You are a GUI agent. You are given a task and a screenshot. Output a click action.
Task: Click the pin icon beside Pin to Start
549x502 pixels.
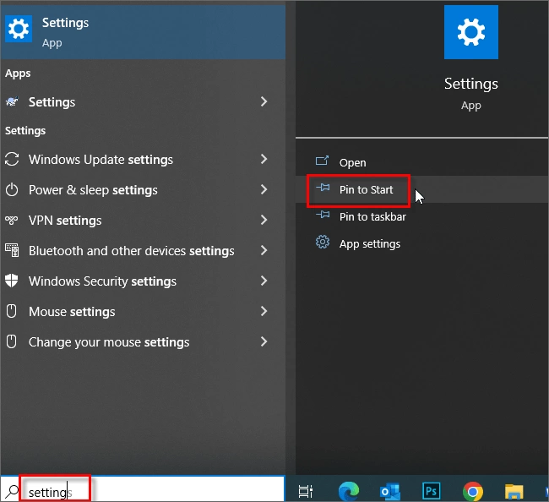tap(323, 188)
